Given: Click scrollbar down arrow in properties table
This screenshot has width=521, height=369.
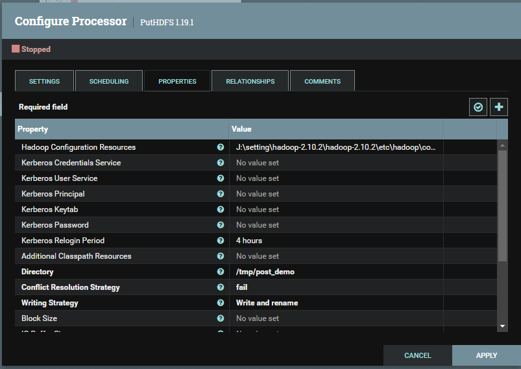Looking at the screenshot, I should pyautogui.click(x=502, y=326).
